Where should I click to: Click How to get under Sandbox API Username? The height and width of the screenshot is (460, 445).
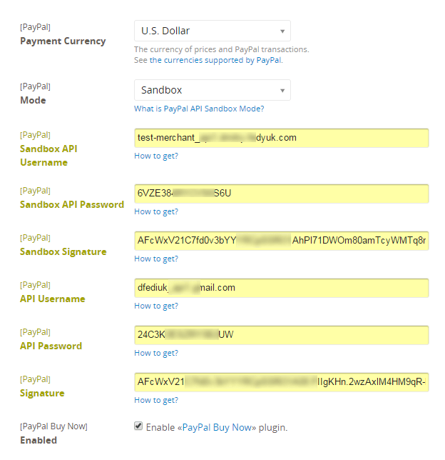pos(156,156)
